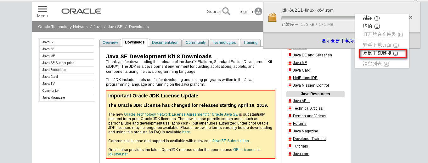This screenshot has height=163, width=428.
Task: Click Oracle Technology Network breadcrumb
Action: 63,27
